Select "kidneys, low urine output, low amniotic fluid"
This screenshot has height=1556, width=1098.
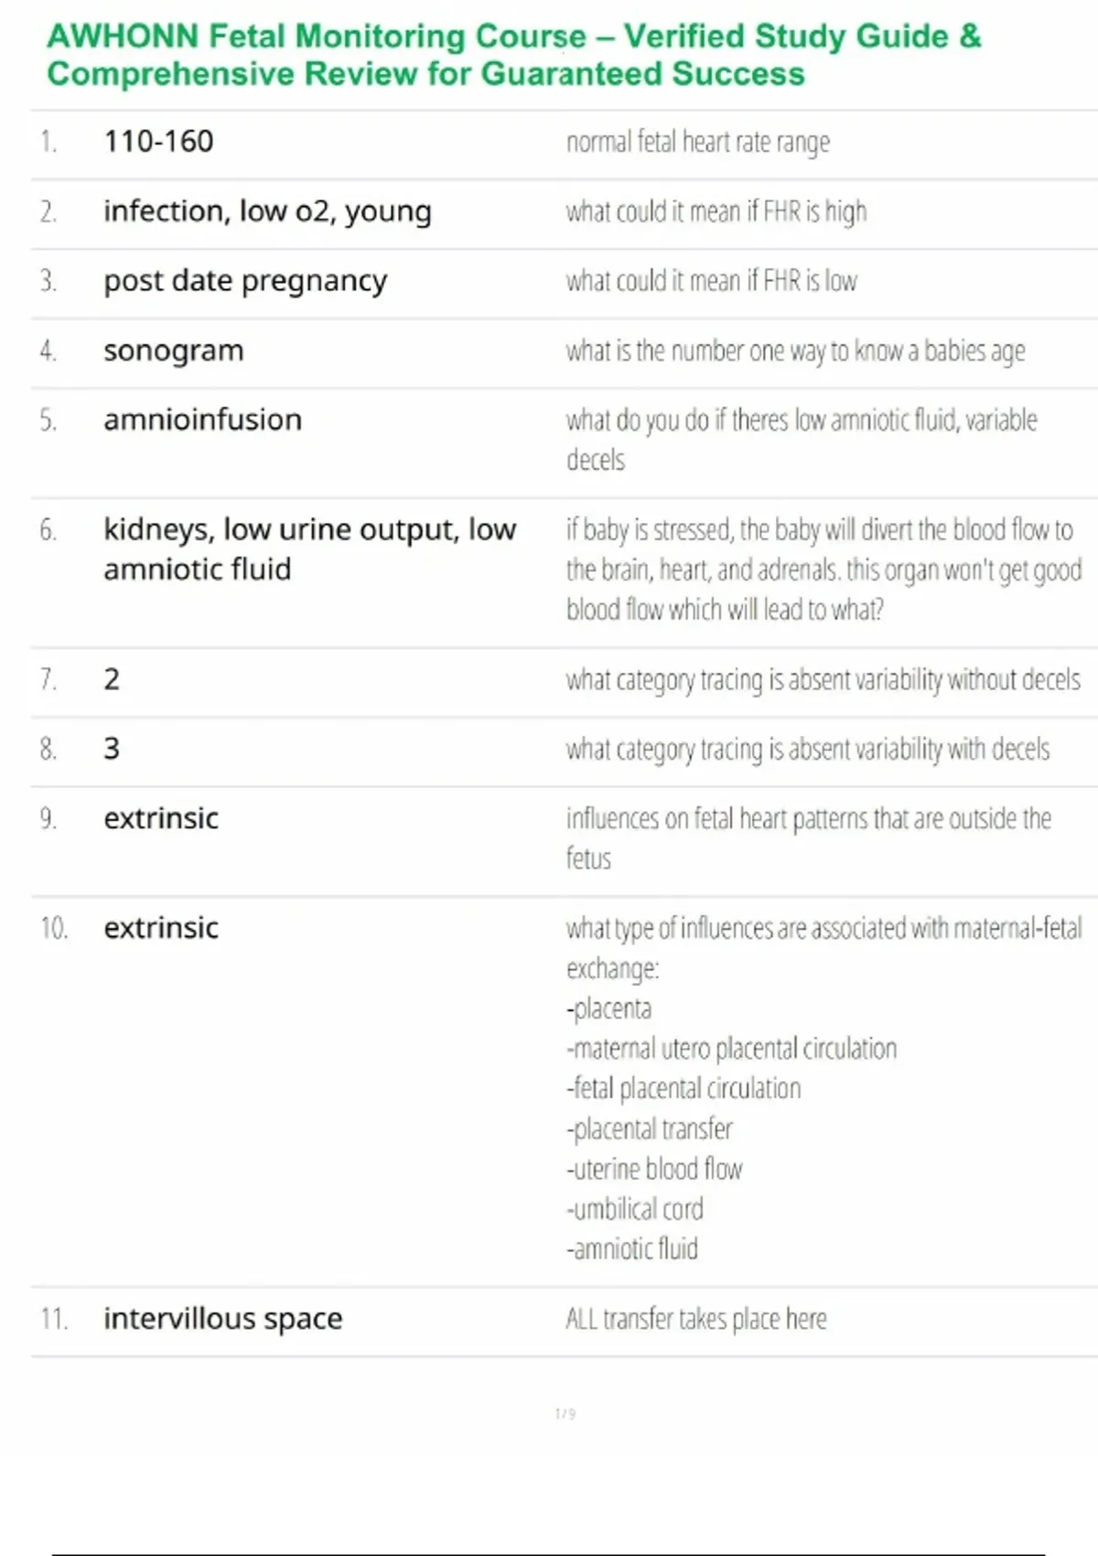(309, 549)
